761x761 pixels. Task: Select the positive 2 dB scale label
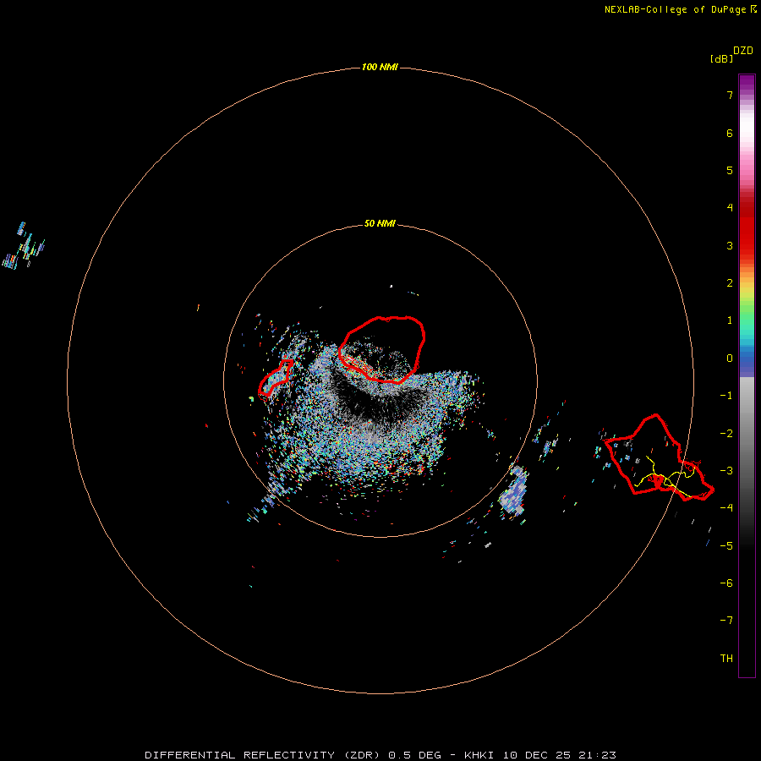pyautogui.click(x=730, y=283)
